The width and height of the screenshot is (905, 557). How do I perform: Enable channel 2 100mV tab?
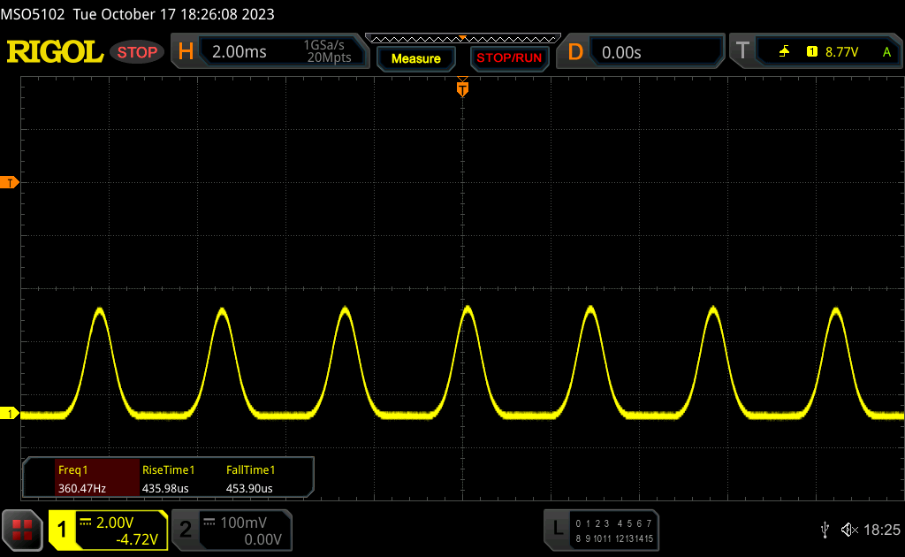point(232,530)
